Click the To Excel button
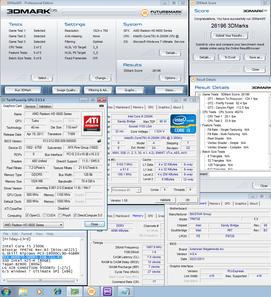Viewport: 271px width, 297px height. click(x=230, y=57)
